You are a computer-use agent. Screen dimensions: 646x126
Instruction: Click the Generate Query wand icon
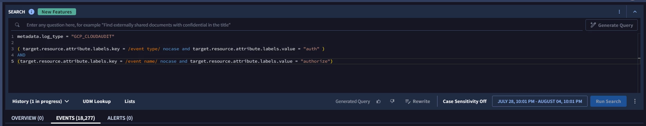coord(593,25)
